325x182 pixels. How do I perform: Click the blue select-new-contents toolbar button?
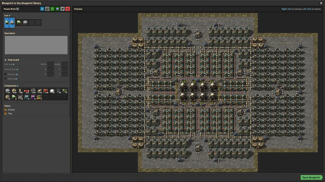[42, 9]
